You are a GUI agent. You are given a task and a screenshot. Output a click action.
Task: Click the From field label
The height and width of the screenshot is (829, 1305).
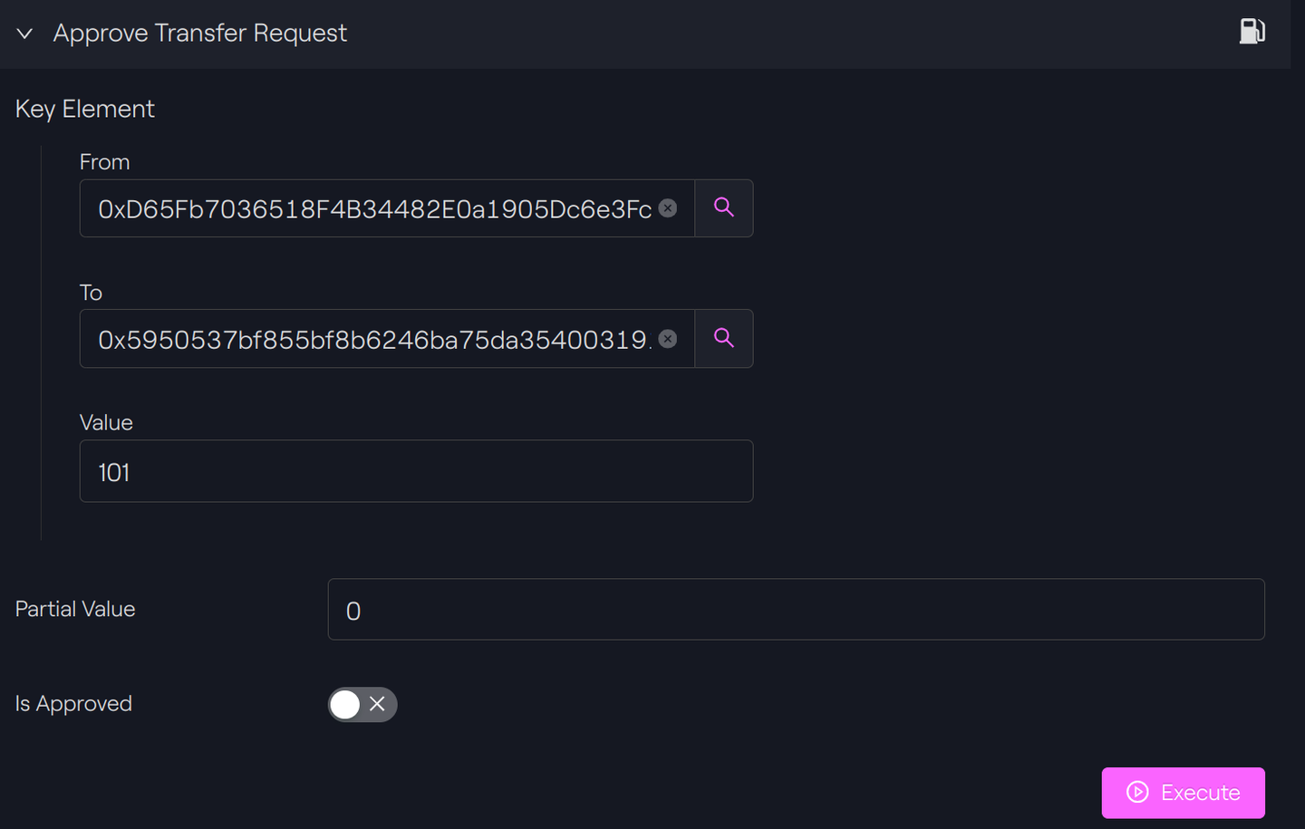point(105,162)
